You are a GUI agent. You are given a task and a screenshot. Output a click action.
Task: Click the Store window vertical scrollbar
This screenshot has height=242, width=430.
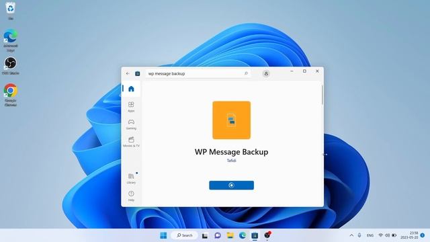pyautogui.click(x=322, y=95)
